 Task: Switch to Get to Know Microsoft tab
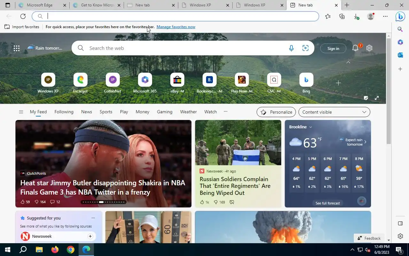[x=97, y=5]
